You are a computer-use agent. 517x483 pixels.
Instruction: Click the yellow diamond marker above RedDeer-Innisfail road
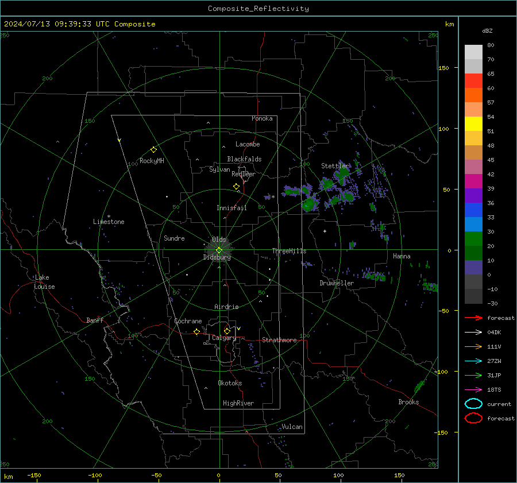236,187
